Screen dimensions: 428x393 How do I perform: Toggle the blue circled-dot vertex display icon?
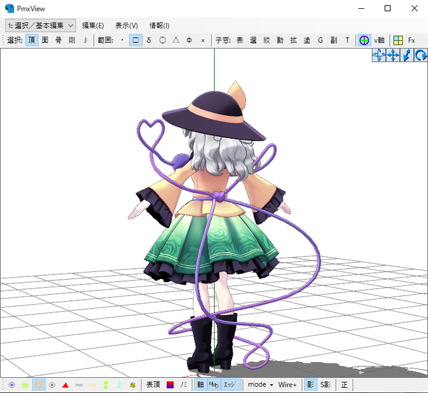[x=12, y=385]
